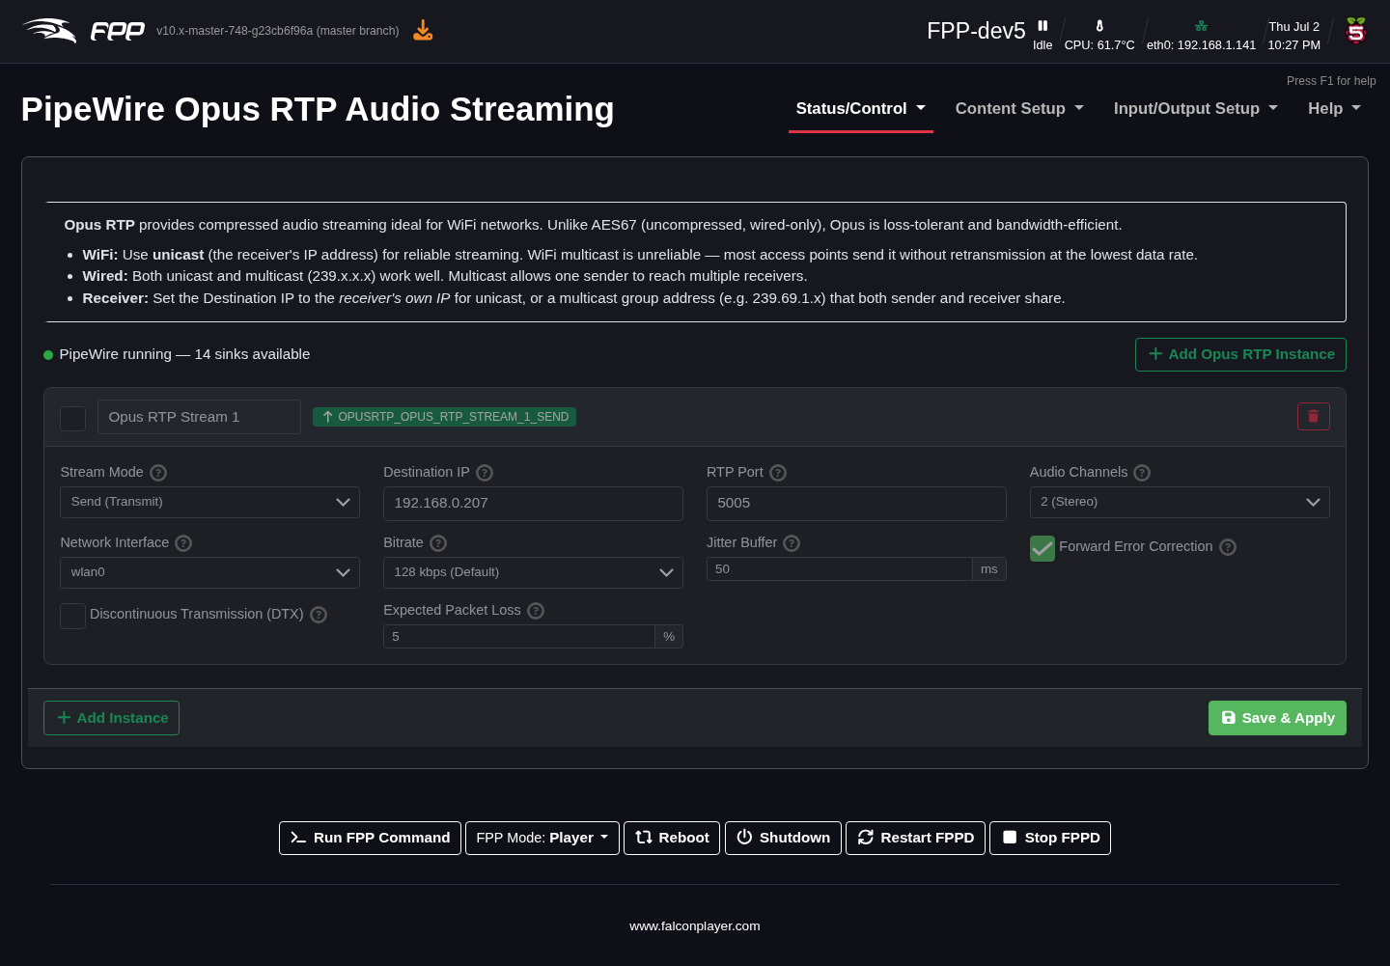This screenshot has width=1390, height=966.
Task: Open Bitrate help question icon
Action: (438, 543)
